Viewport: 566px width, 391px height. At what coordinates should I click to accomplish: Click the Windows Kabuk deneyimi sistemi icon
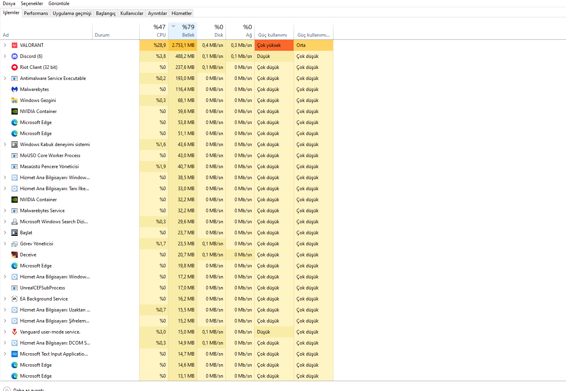(x=15, y=145)
